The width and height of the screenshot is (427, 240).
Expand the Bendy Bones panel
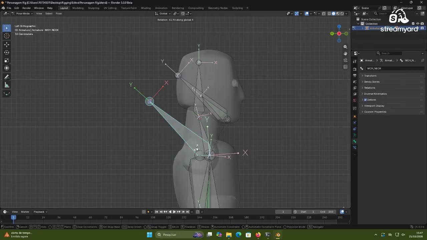click(x=392, y=82)
